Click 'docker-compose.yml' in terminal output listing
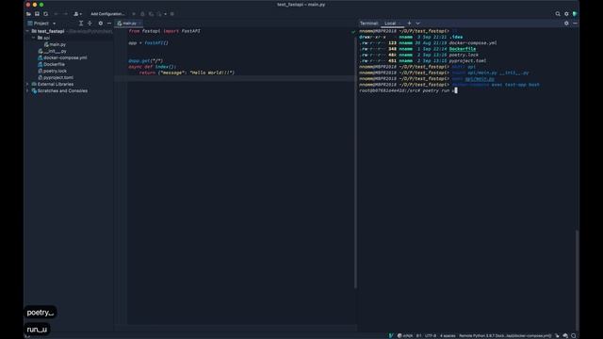The image size is (603, 339). pos(473,43)
